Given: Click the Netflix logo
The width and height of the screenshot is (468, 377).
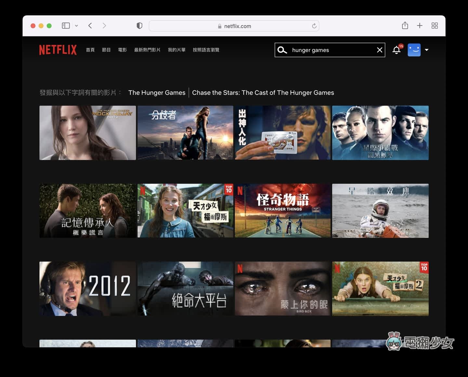Looking at the screenshot, I should (x=58, y=50).
